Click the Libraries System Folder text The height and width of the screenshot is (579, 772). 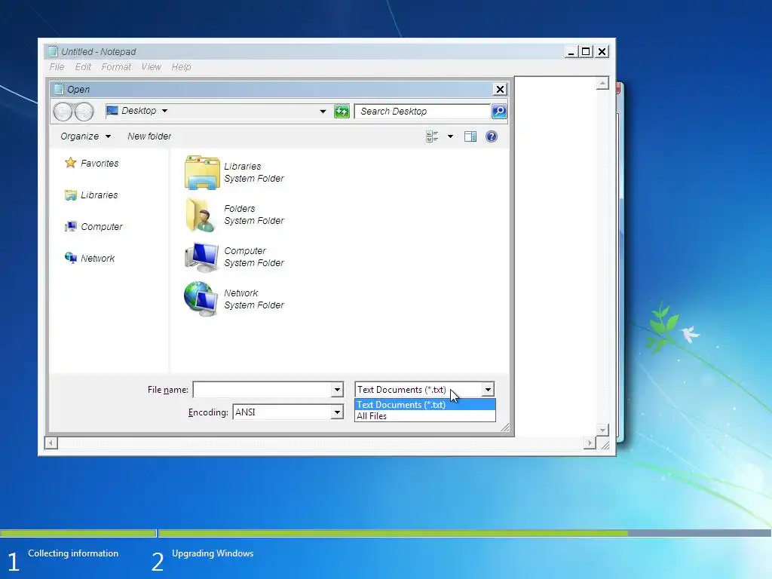253,173
